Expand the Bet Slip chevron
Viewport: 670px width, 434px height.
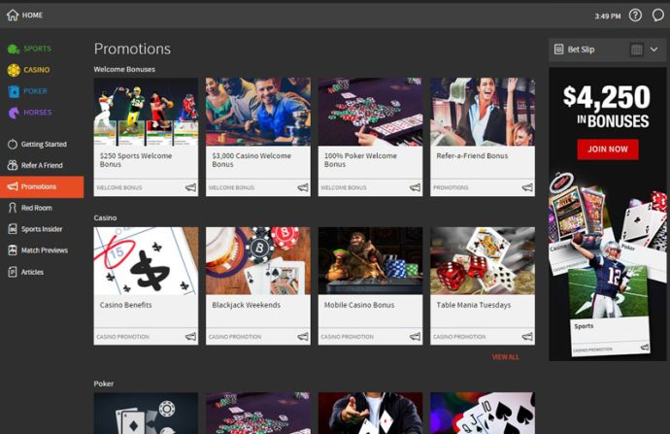[653, 50]
